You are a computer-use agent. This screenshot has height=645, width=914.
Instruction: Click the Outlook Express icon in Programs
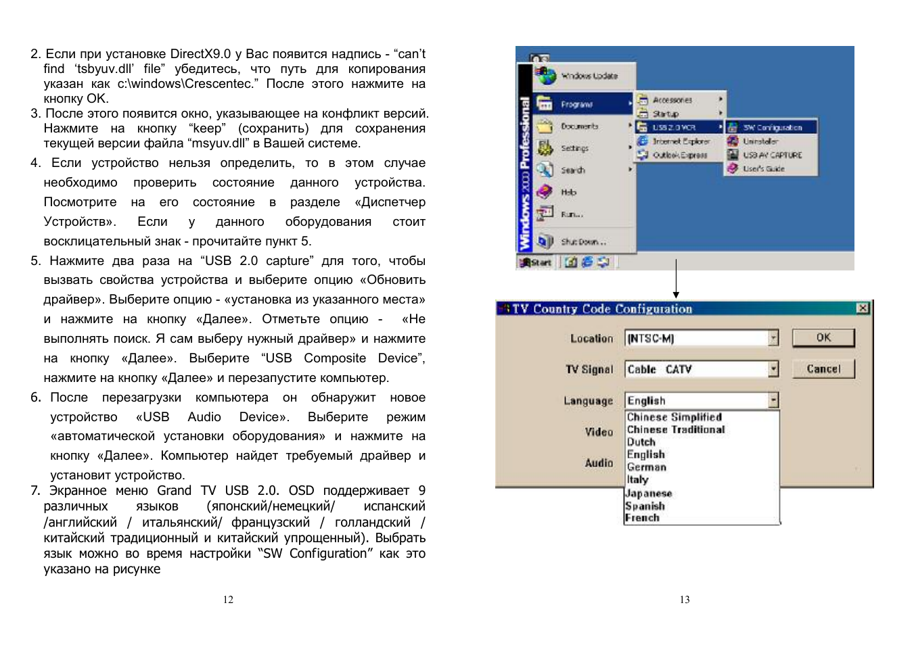(x=643, y=155)
